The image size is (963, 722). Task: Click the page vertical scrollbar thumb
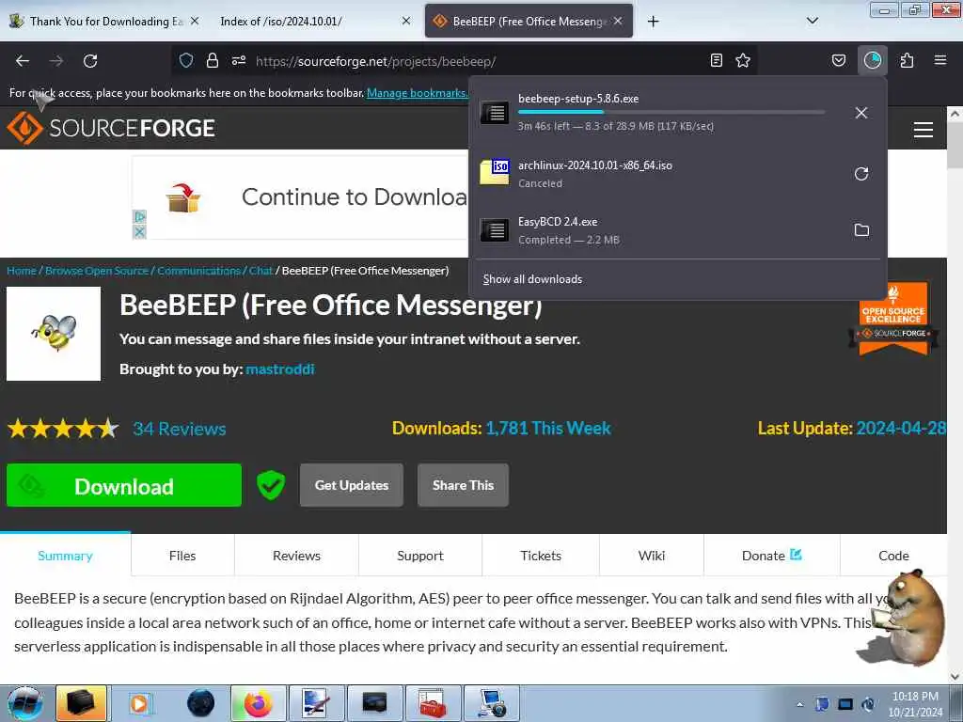point(955,144)
